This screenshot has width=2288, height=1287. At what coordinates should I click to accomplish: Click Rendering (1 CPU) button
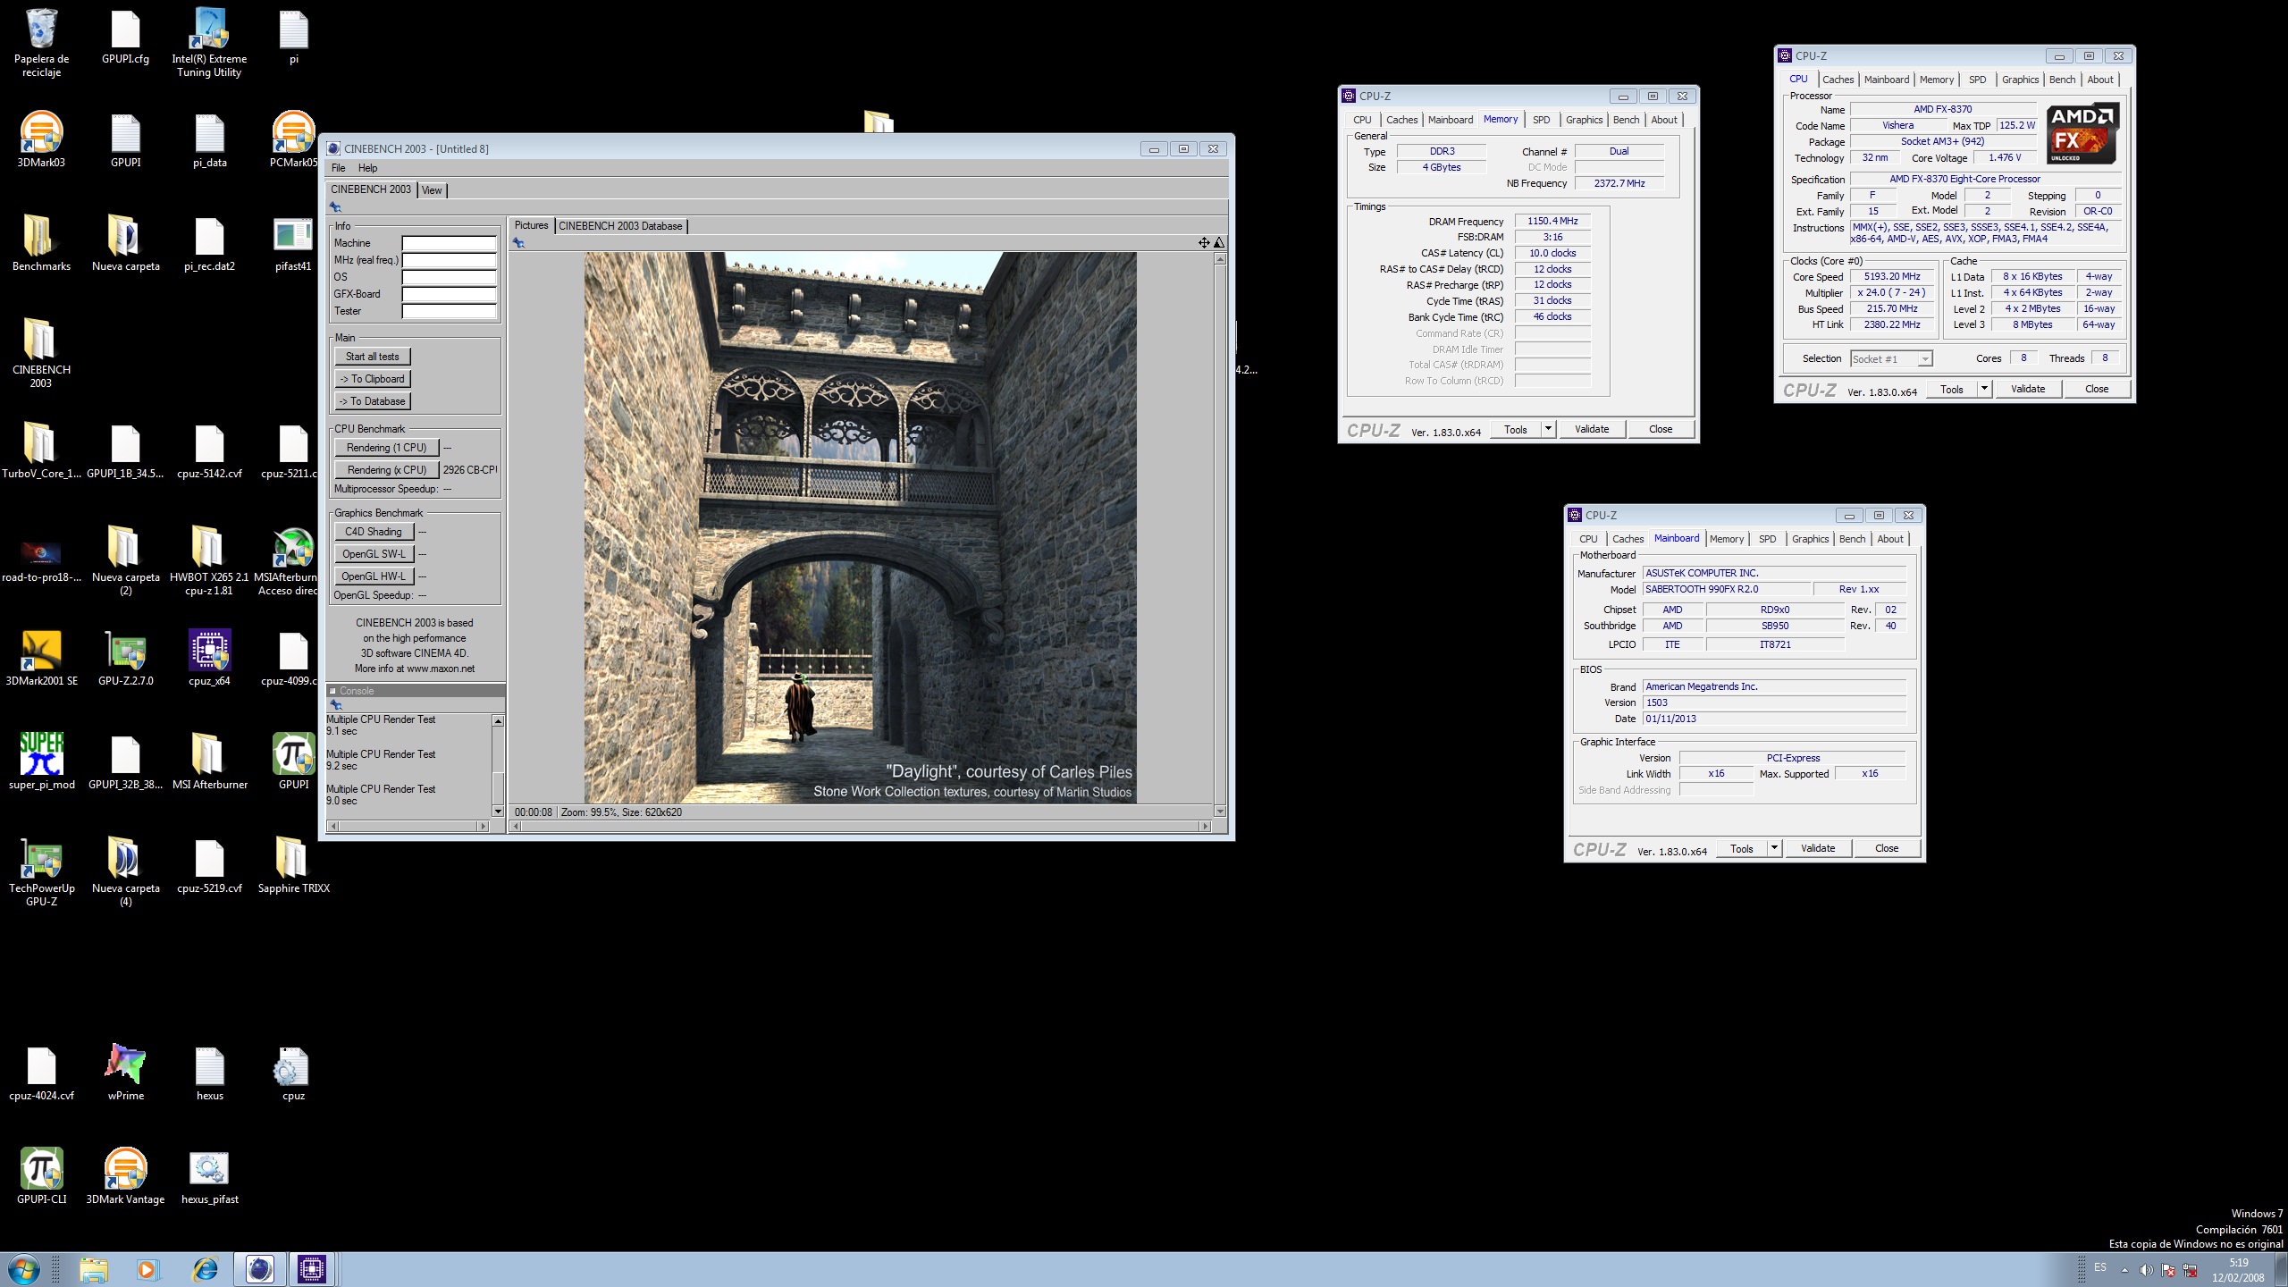pos(387,448)
